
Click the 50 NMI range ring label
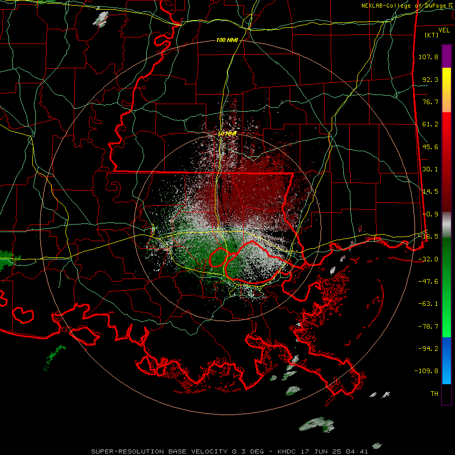(227, 134)
